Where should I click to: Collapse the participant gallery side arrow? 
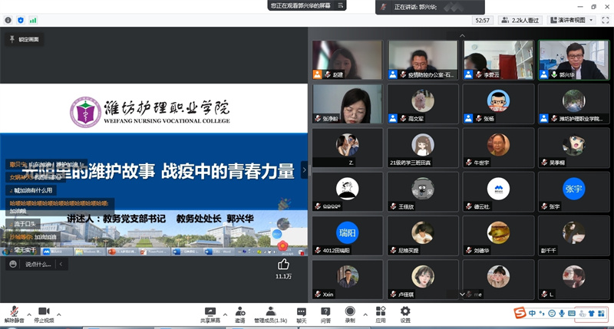[x=304, y=169]
